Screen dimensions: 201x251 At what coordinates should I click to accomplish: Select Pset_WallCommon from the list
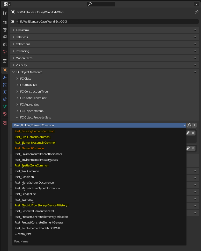(x=27, y=171)
